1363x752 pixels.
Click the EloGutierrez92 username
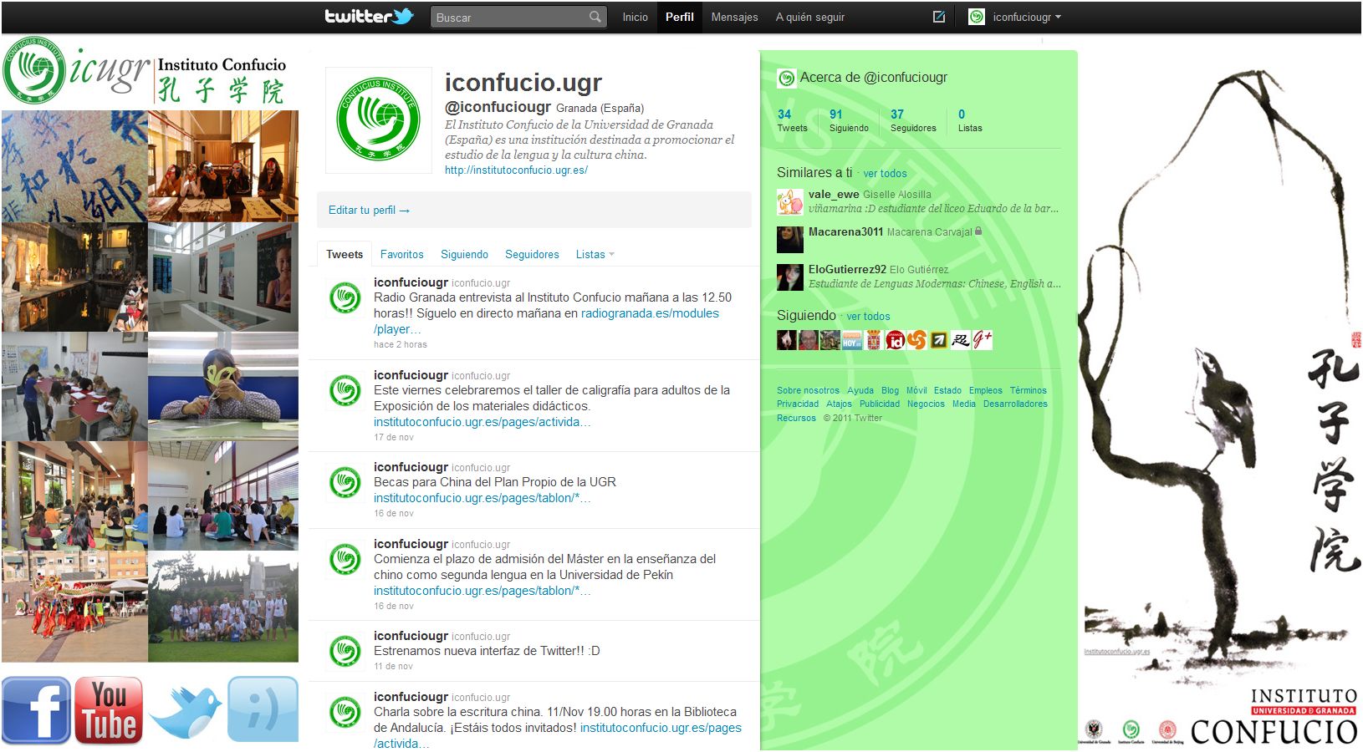(847, 269)
